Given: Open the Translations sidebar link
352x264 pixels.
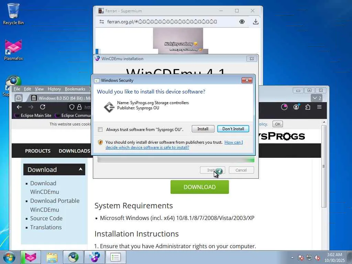Looking at the screenshot, I should click(x=46, y=227).
